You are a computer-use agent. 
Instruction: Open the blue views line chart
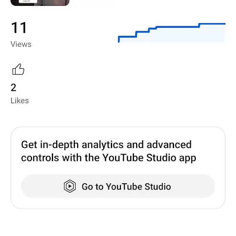172,33
